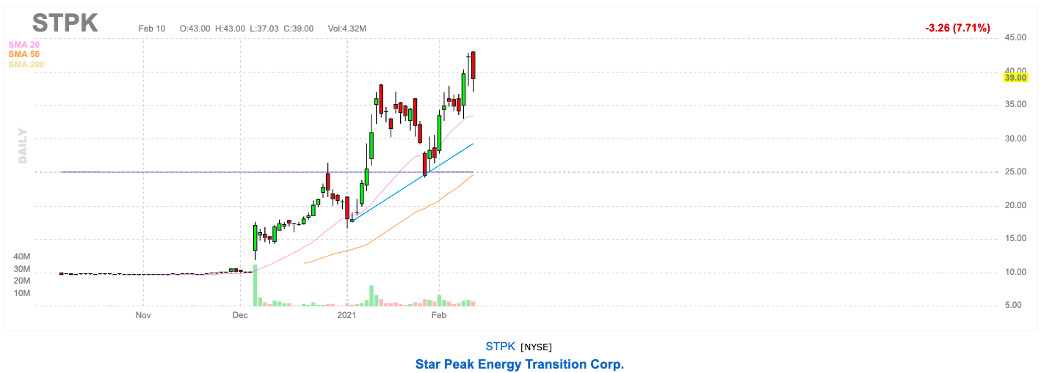Click the O:43.00 open value
The image size is (1041, 373).
point(195,29)
